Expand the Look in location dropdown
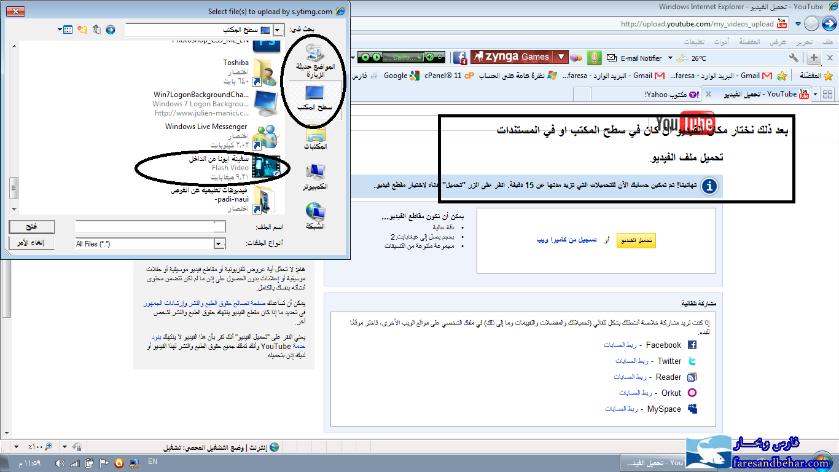This screenshot has width=839, height=472. (278, 30)
